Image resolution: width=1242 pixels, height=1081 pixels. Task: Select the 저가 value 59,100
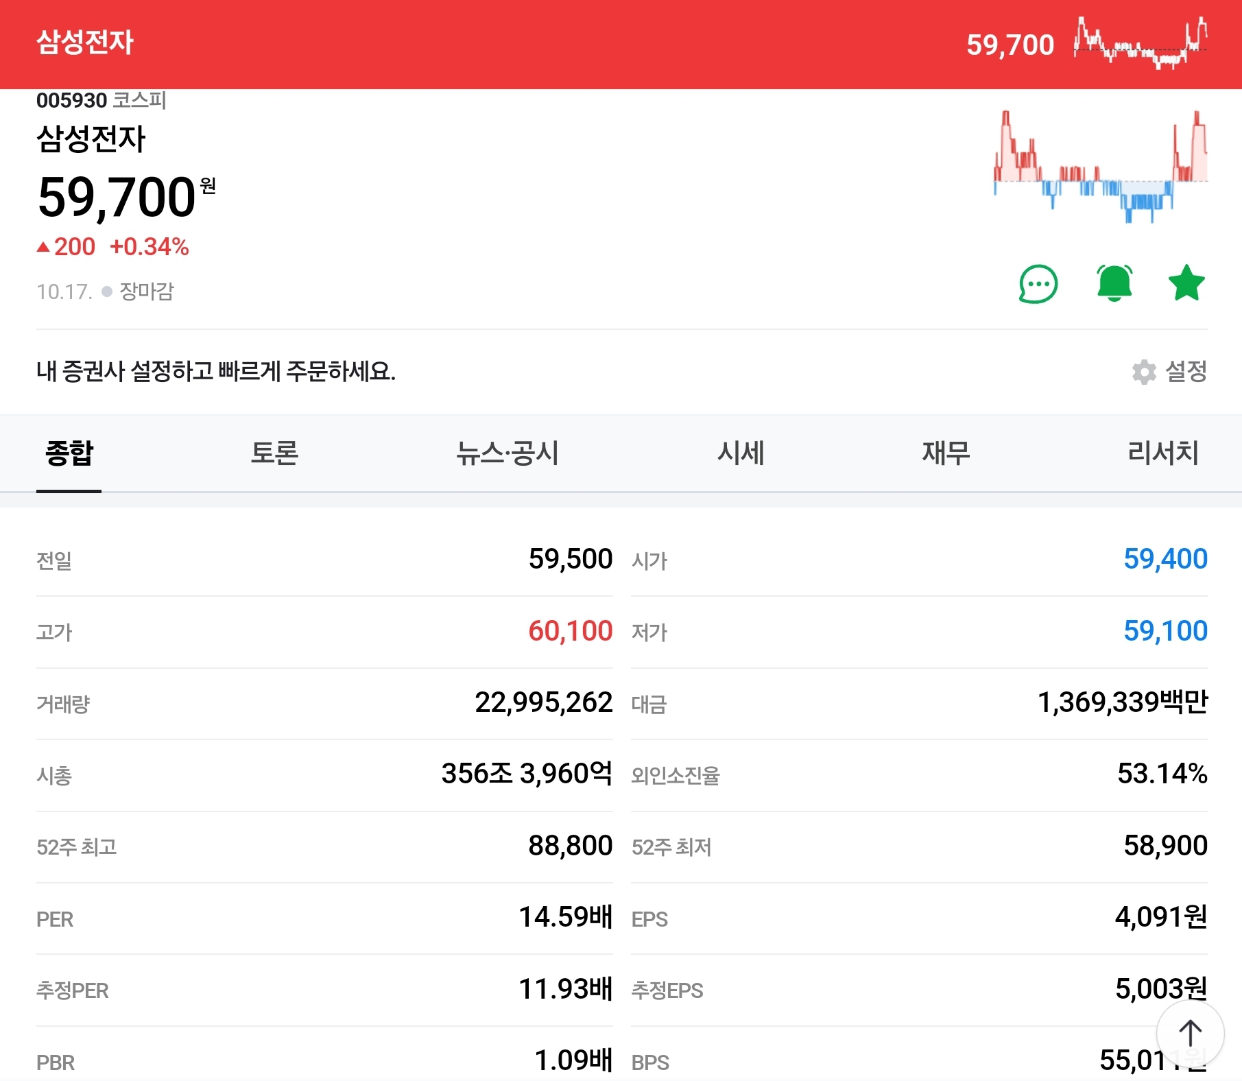1165,631
